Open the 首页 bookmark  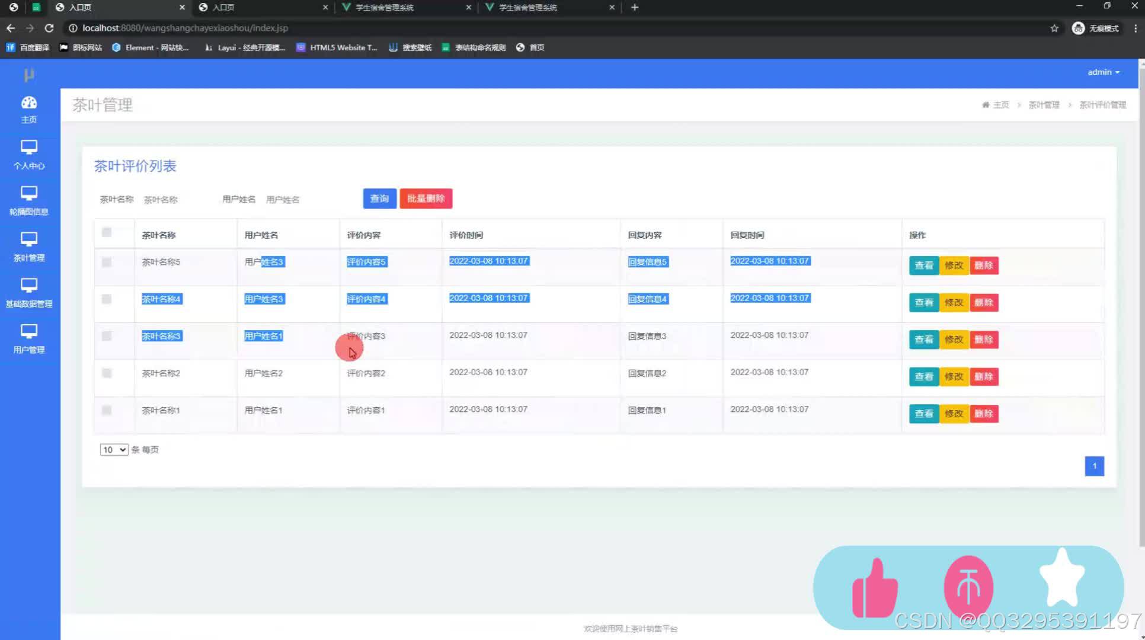(x=530, y=47)
